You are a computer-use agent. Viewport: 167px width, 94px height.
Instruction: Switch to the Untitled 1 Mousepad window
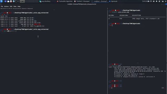(82, 1)
